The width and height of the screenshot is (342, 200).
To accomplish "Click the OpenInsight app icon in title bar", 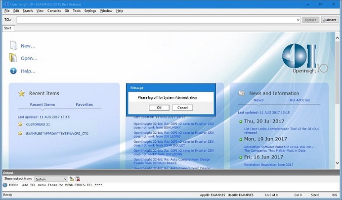I will coord(6,4).
